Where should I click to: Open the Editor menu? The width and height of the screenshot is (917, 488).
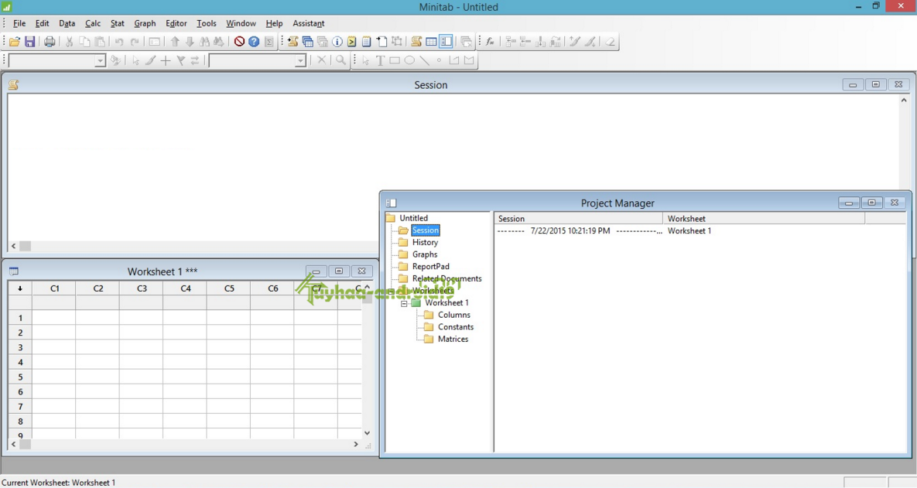[x=176, y=23]
